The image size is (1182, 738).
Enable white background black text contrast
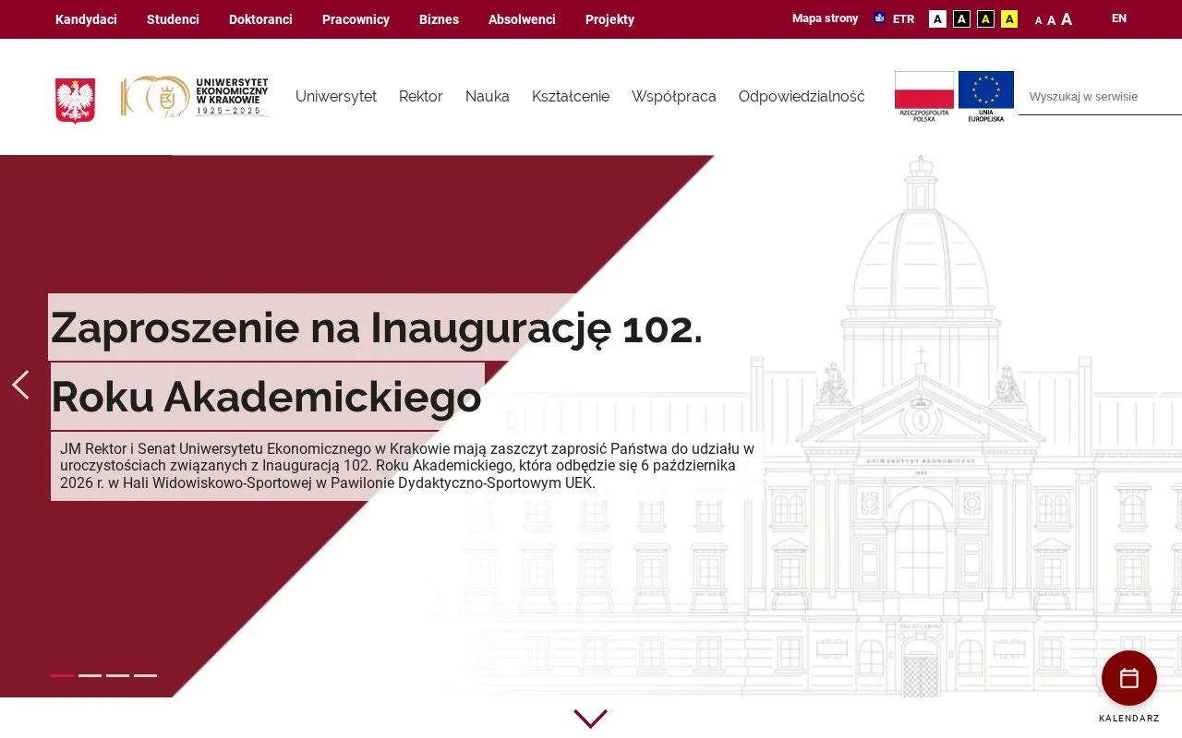(938, 19)
